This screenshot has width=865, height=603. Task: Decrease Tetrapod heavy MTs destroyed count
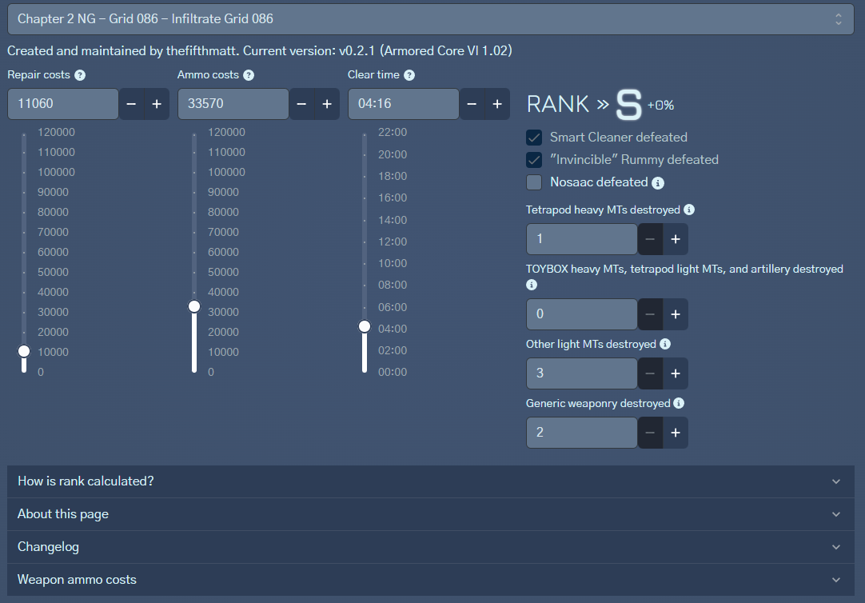click(x=650, y=239)
